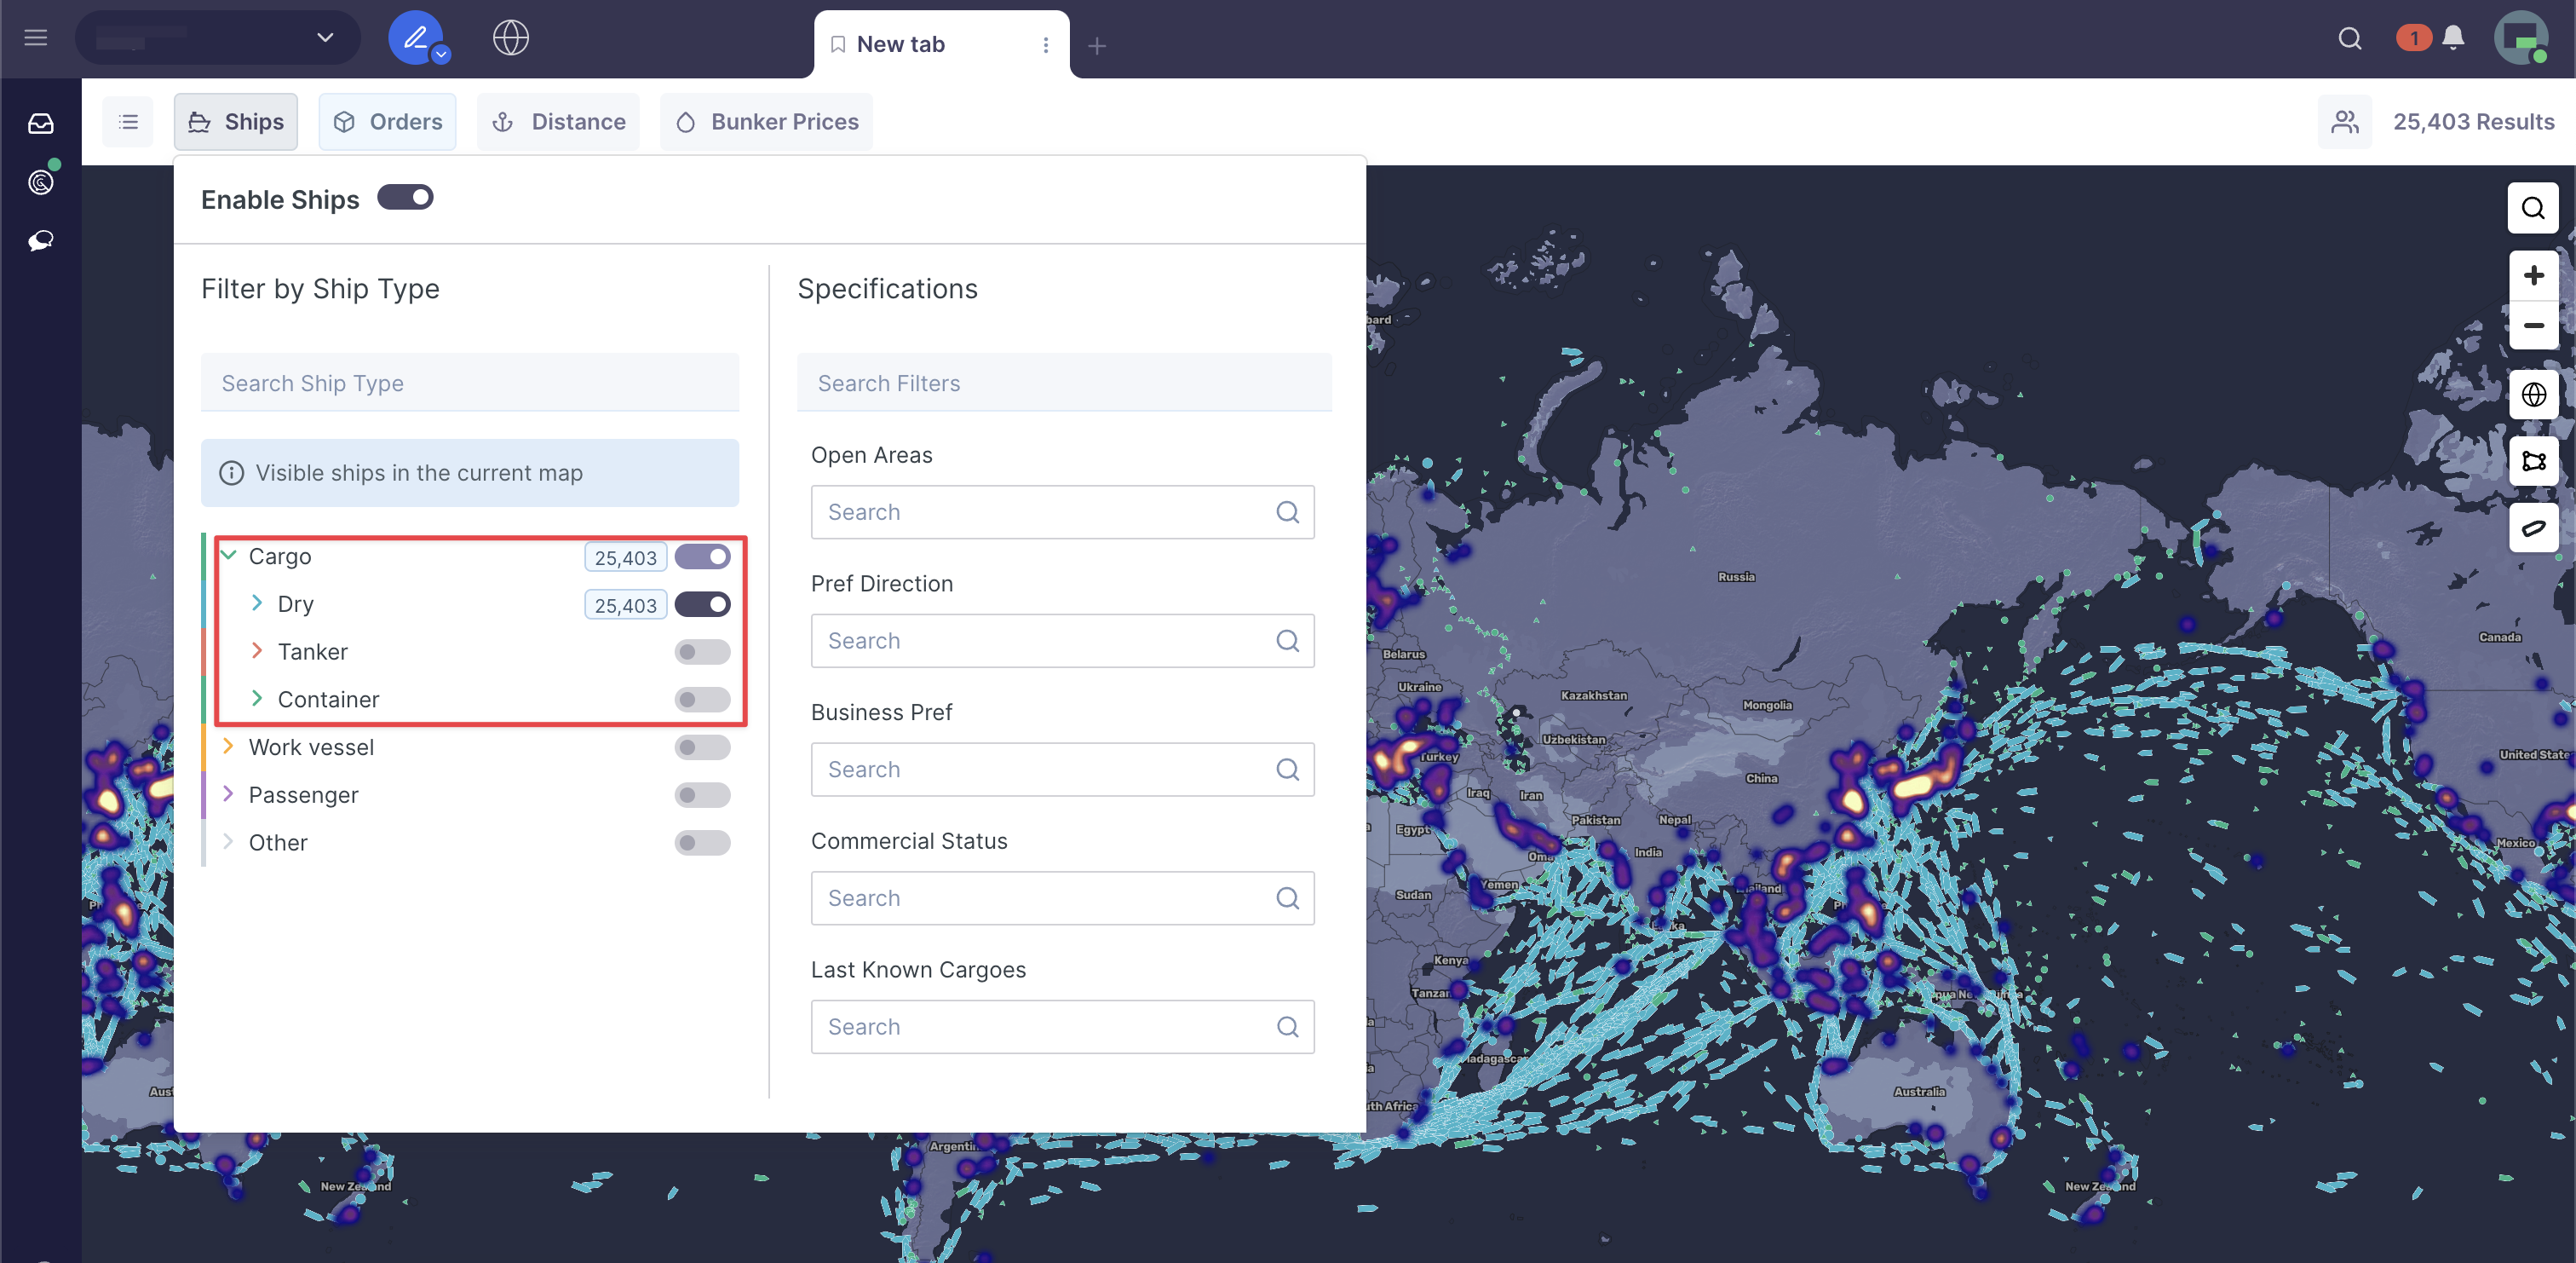Viewport: 2576px width, 1263px height.
Task: Enable the Passenger ship type toggle
Action: [x=702, y=796]
